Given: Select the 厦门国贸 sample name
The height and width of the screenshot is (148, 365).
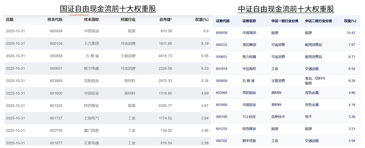Looking at the screenshot, I should (91, 130).
